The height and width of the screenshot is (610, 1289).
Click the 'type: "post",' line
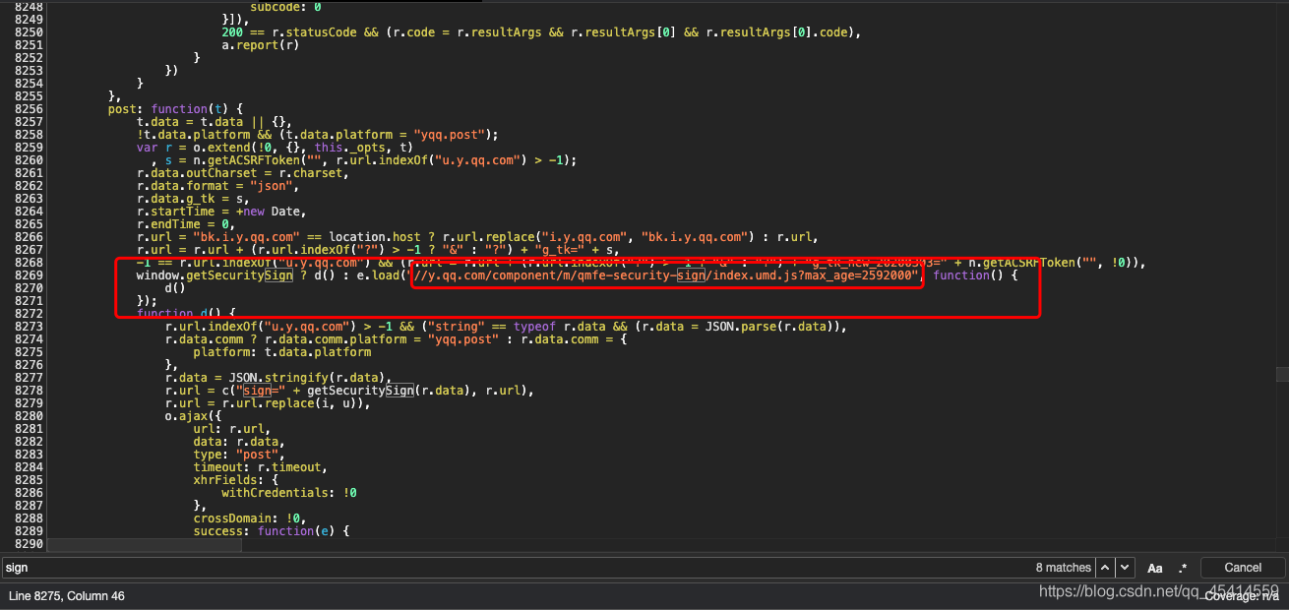[239, 455]
